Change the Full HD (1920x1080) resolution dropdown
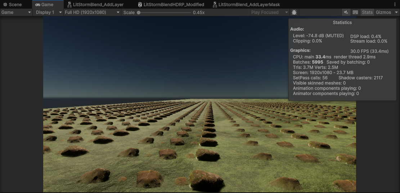 pos(92,12)
